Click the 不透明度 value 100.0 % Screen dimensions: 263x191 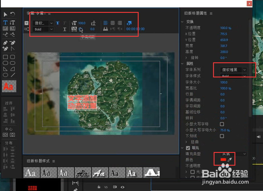226,28
